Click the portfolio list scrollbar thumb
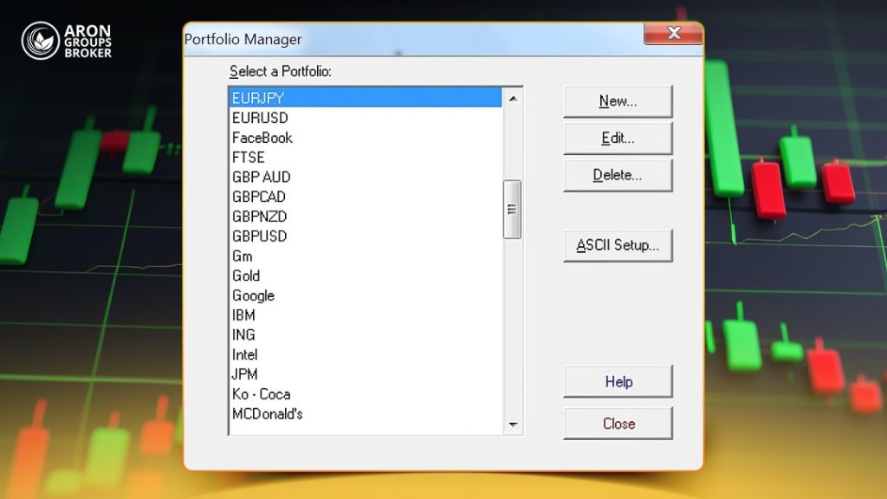 tap(512, 210)
